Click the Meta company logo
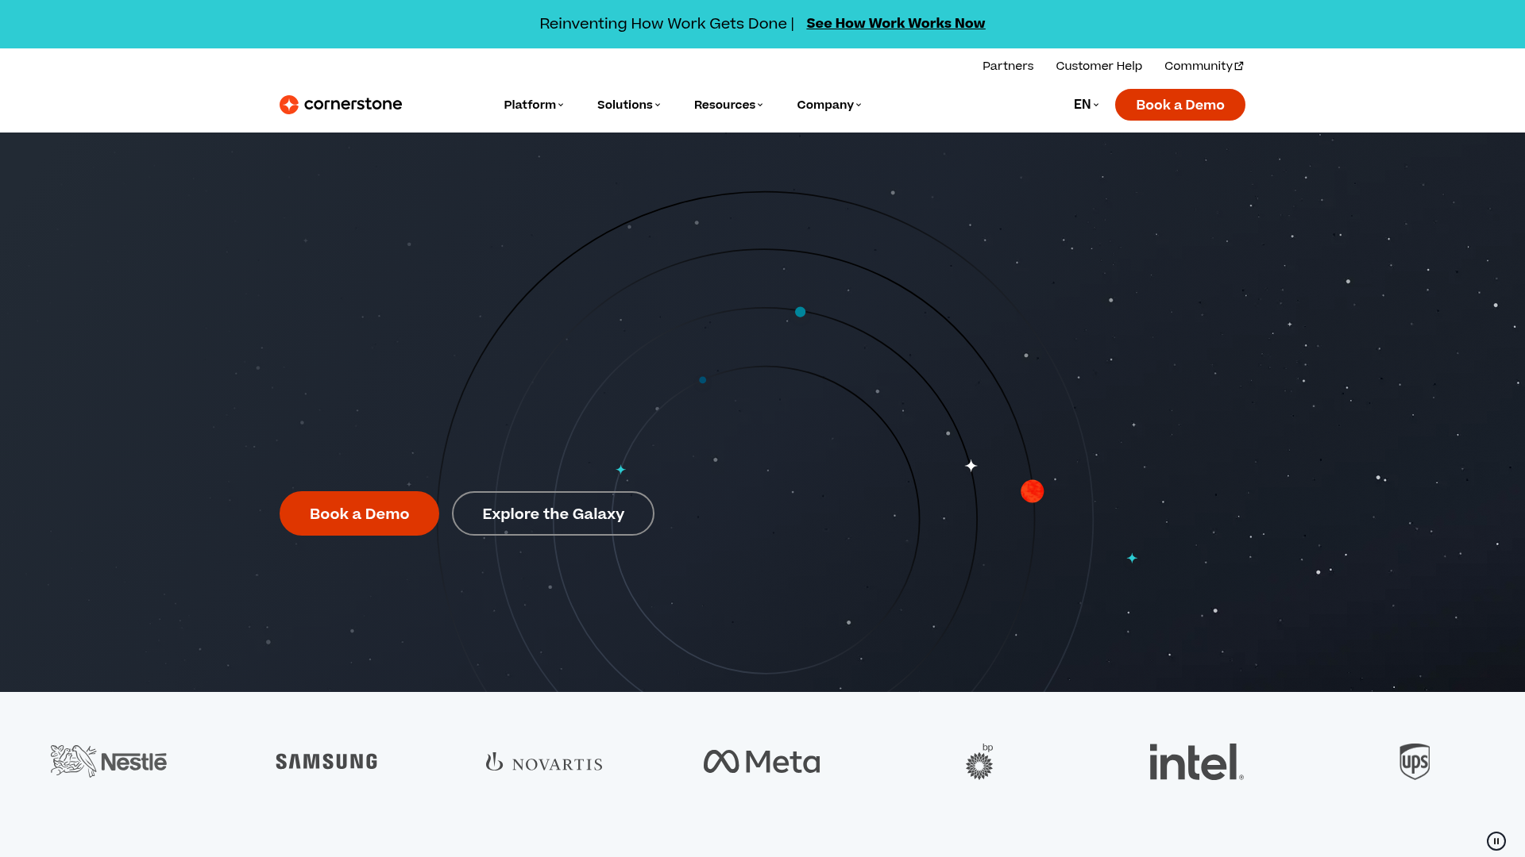1525x857 pixels. pyautogui.click(x=761, y=761)
